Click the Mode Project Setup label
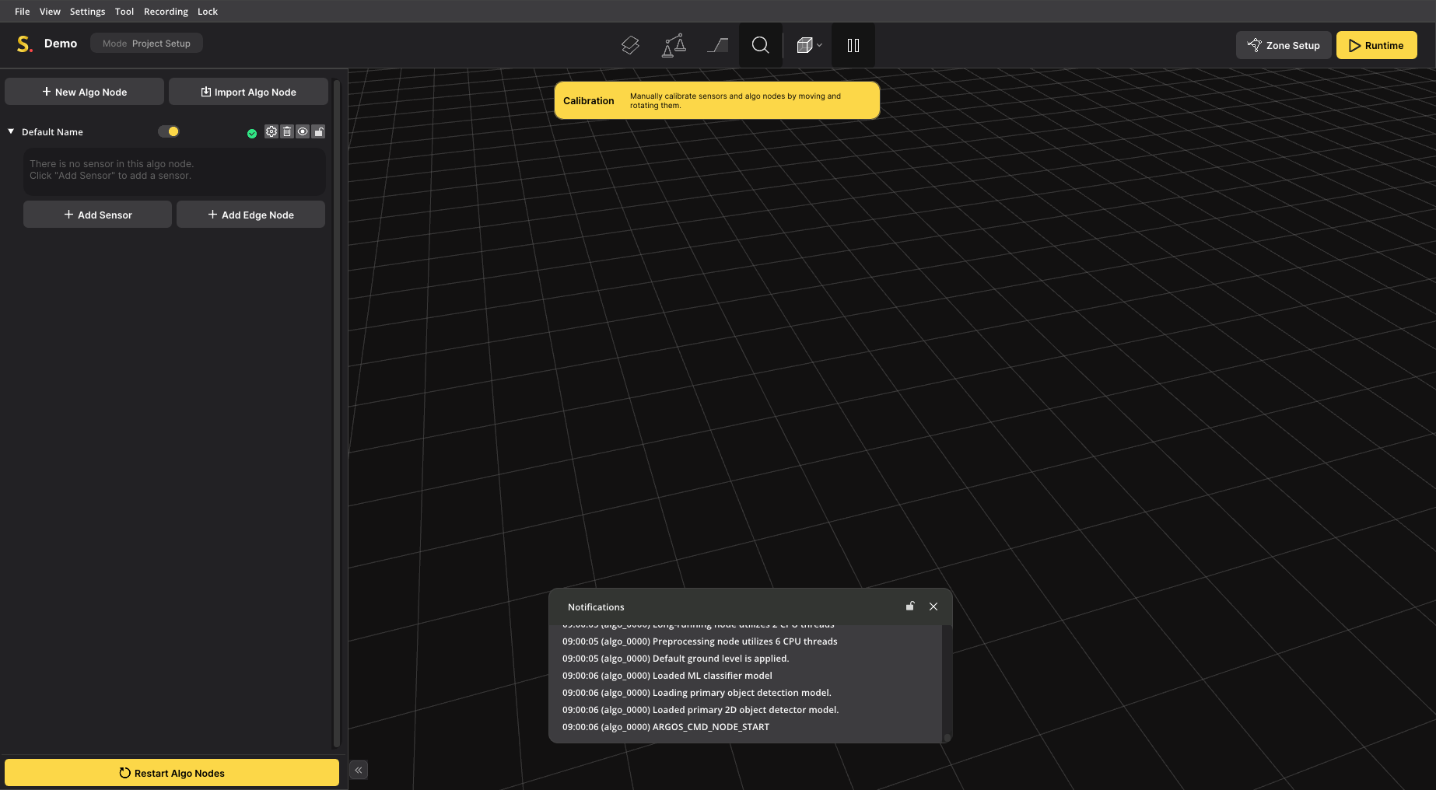The height and width of the screenshot is (790, 1436). (146, 43)
